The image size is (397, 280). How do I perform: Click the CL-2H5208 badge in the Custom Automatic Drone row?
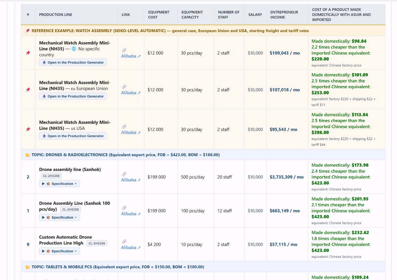(x=97, y=243)
